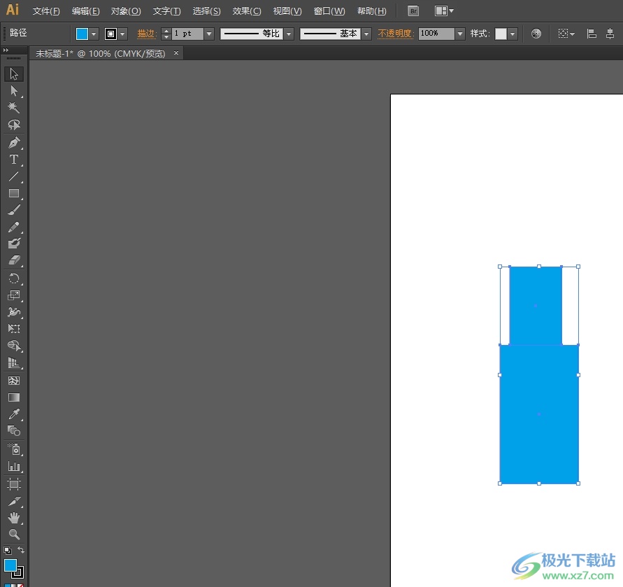Click the 描边 stroke panel link
This screenshot has width=623, height=587.
click(x=145, y=34)
